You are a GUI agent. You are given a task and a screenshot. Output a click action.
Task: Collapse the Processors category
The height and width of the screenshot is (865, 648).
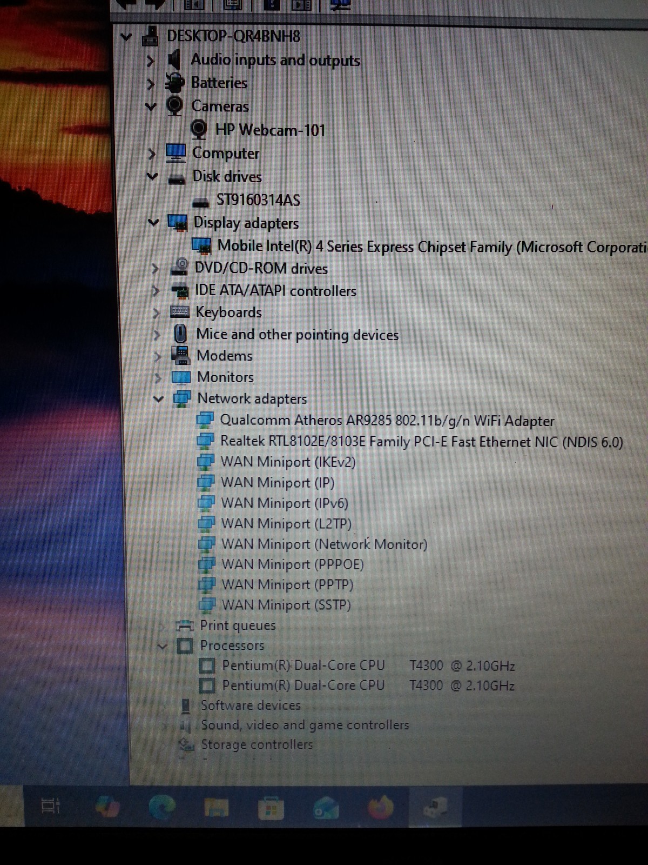click(x=163, y=646)
